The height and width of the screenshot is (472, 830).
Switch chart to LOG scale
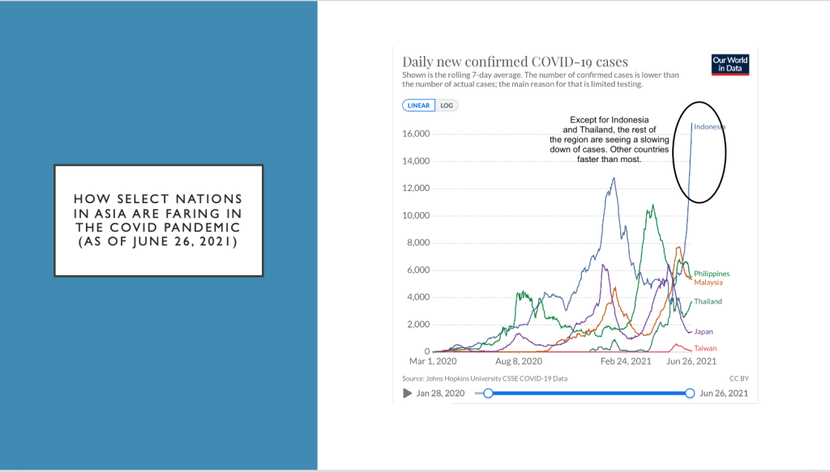click(447, 105)
